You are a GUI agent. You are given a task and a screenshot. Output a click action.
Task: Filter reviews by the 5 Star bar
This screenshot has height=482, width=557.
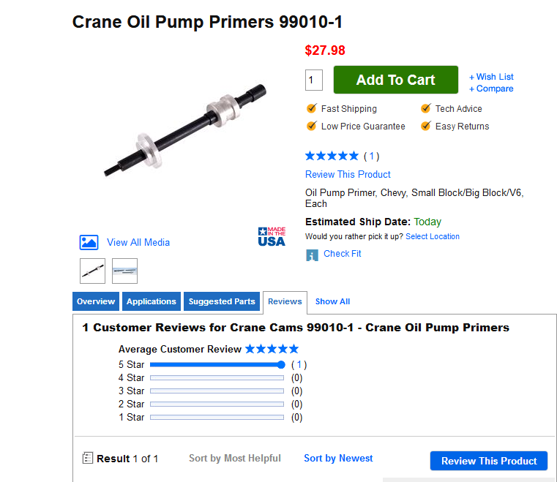pyautogui.click(x=217, y=365)
